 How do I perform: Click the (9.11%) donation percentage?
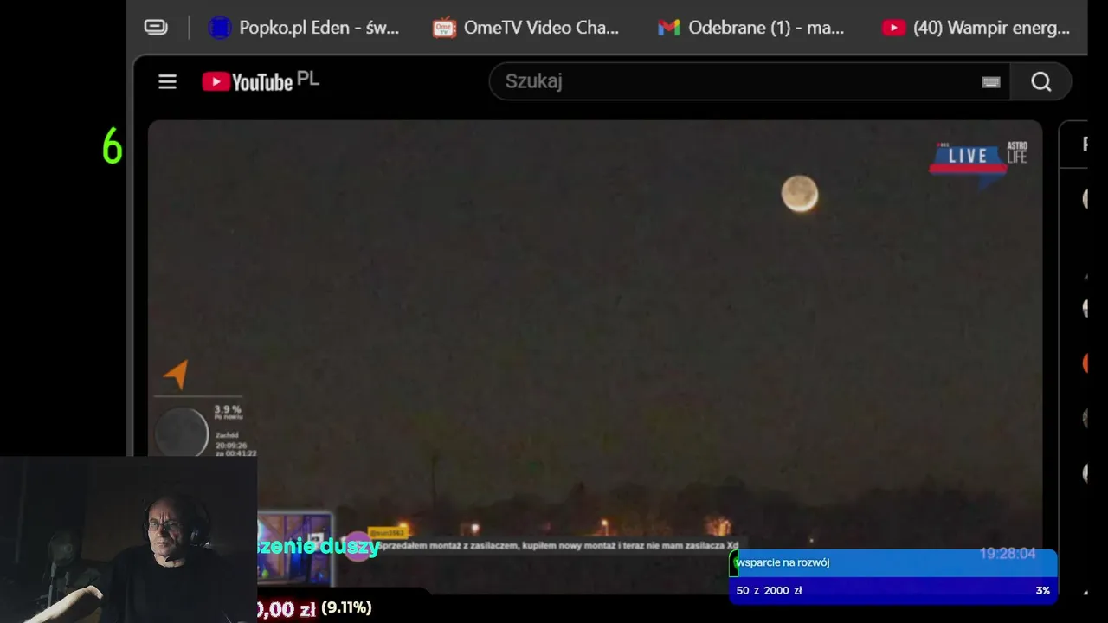[x=346, y=607]
